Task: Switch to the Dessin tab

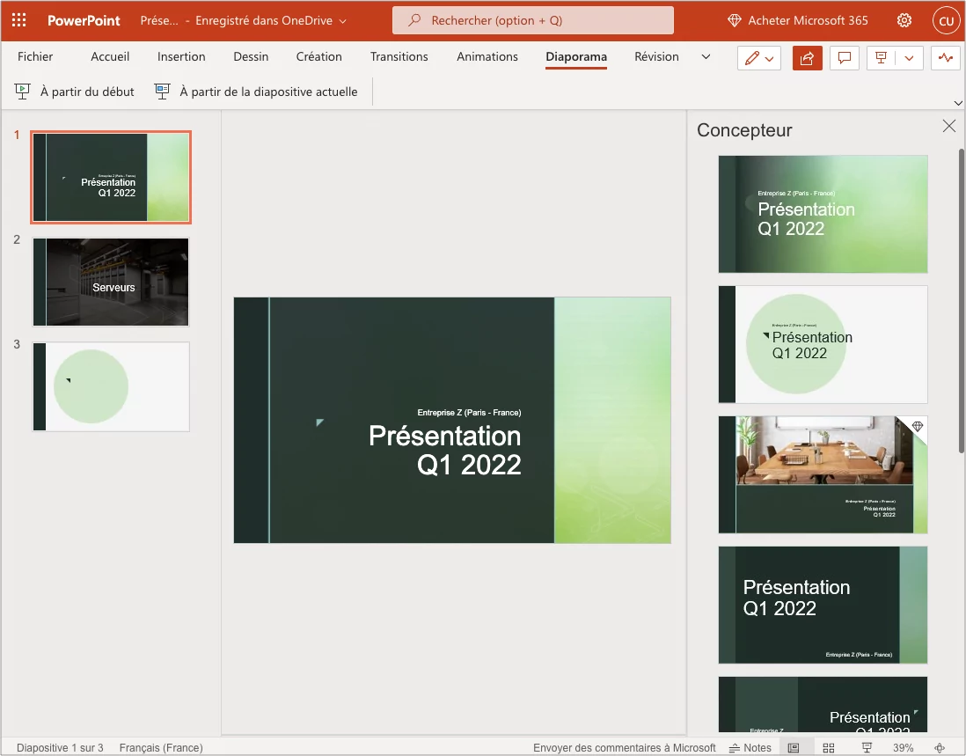Action: pyautogui.click(x=251, y=56)
